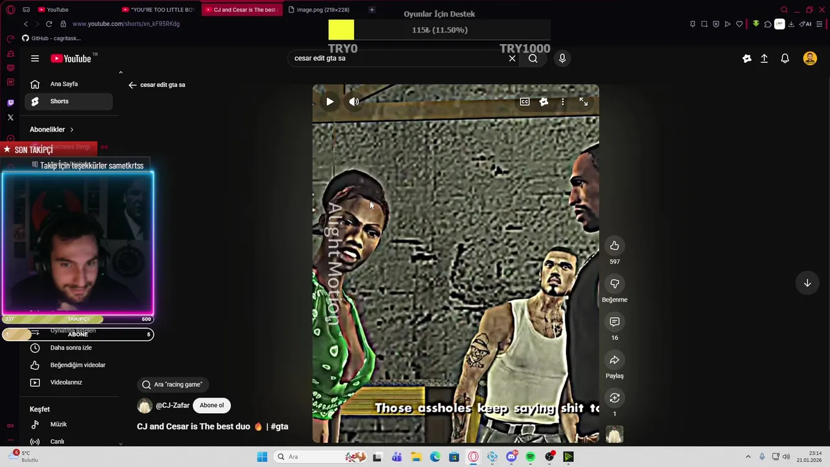Viewport: 830px width, 467px height.
Task: Like the Short with 597 likes
Action: click(615, 246)
